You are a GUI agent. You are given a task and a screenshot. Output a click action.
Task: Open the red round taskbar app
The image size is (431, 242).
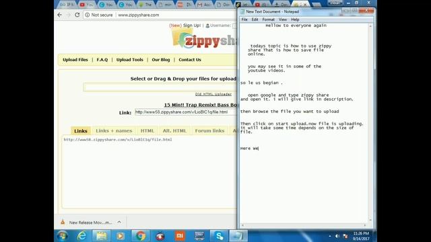pyautogui.click(x=160, y=236)
